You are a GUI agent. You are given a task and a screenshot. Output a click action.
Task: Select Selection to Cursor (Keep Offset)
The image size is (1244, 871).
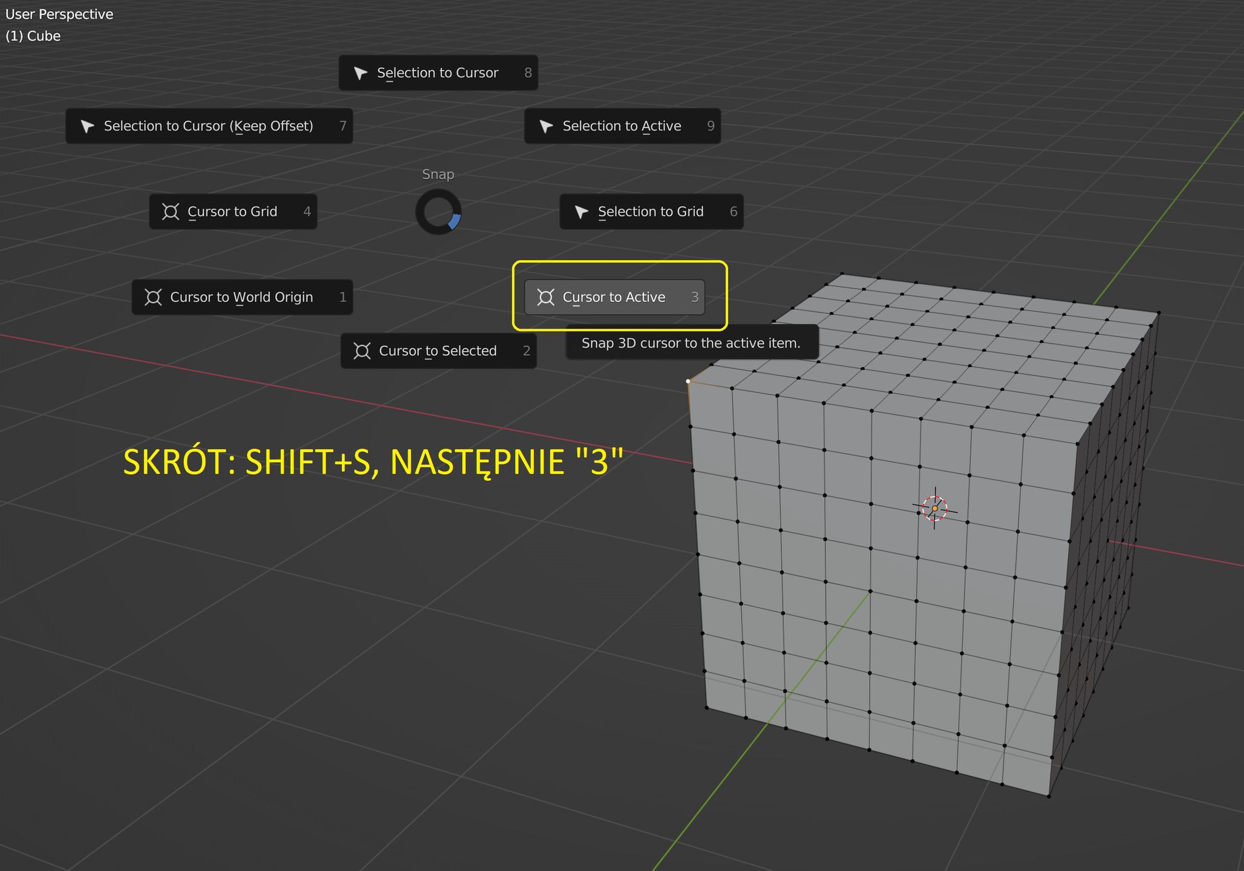209,126
